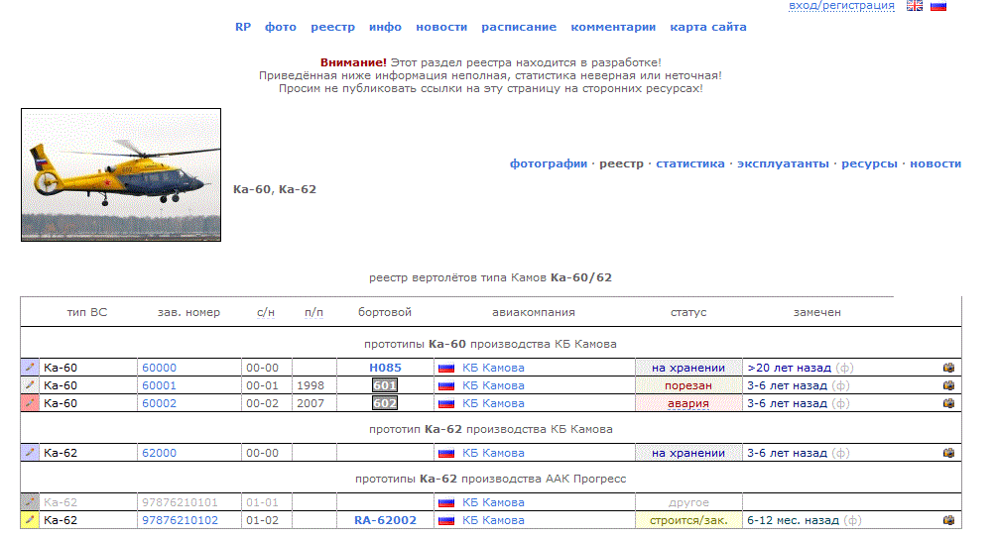Open camera icon in the 97876210102 row
The image size is (996, 538).
(948, 519)
